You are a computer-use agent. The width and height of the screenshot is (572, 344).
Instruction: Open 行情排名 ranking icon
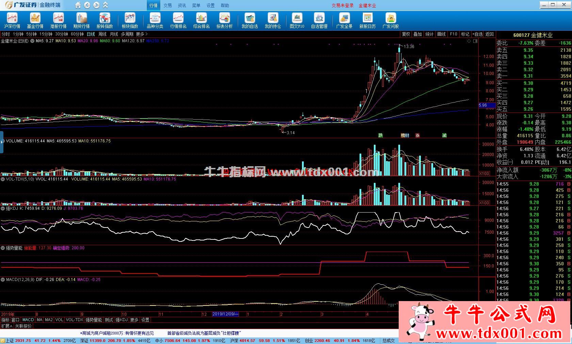click(x=178, y=20)
